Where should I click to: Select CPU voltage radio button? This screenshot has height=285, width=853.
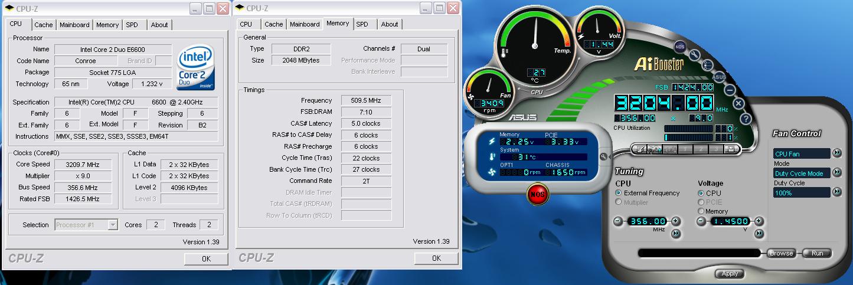tap(701, 193)
